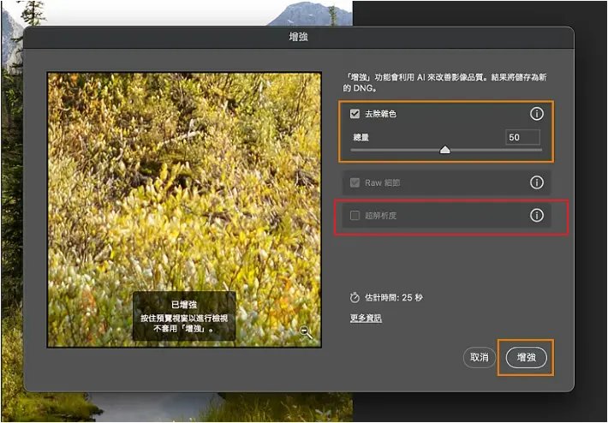The image size is (608, 423).
Task: Click the enhanced preview image
Action: point(184,210)
